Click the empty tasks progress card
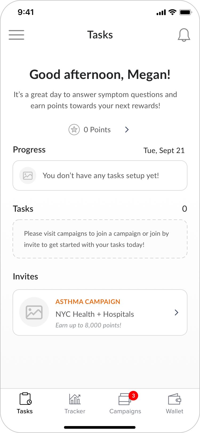Viewport: 200px width, 433px height. pos(100,175)
